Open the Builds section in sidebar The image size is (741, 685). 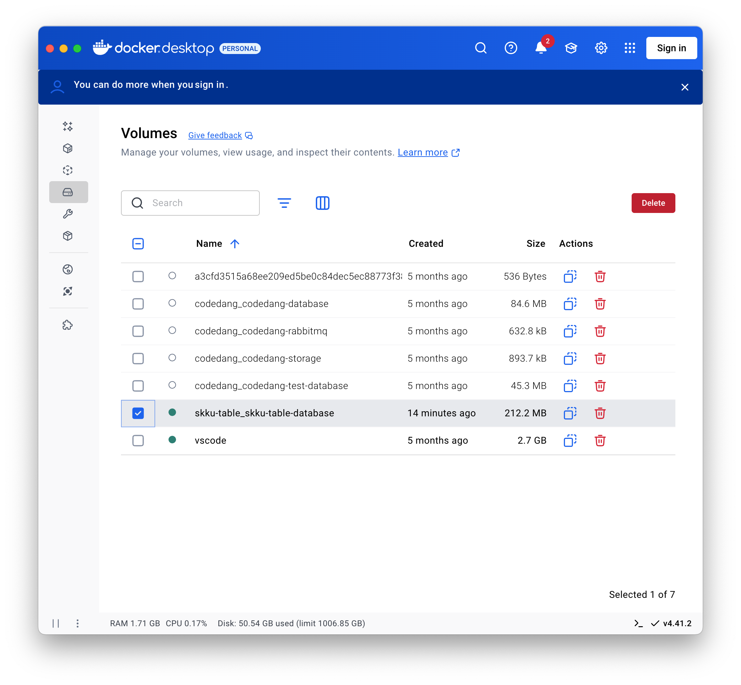click(x=67, y=214)
